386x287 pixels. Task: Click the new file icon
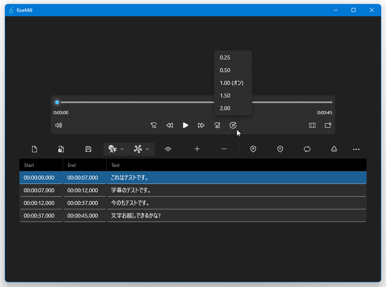(35, 149)
